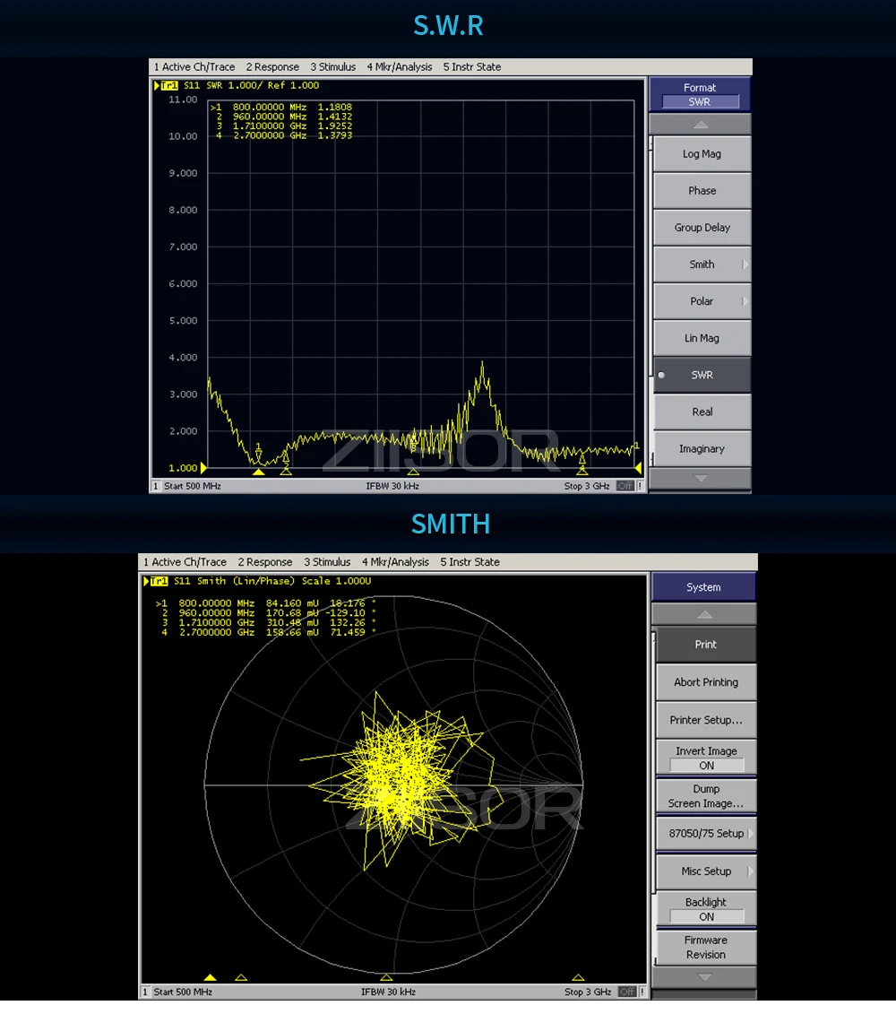Click Stop 3 GHz in SWR status bar

(x=586, y=486)
